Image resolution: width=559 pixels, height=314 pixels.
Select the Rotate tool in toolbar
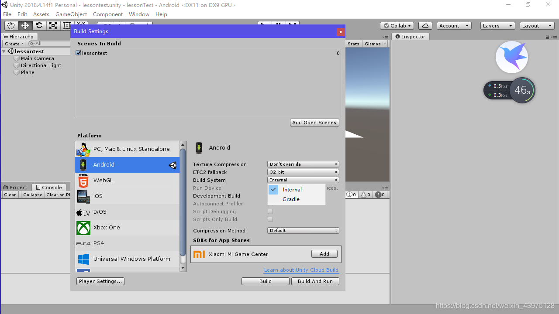click(39, 26)
